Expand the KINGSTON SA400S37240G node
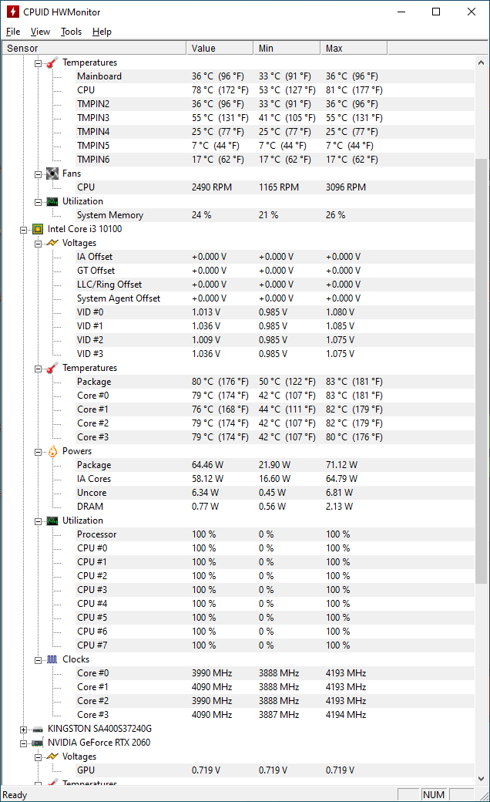 point(23,729)
